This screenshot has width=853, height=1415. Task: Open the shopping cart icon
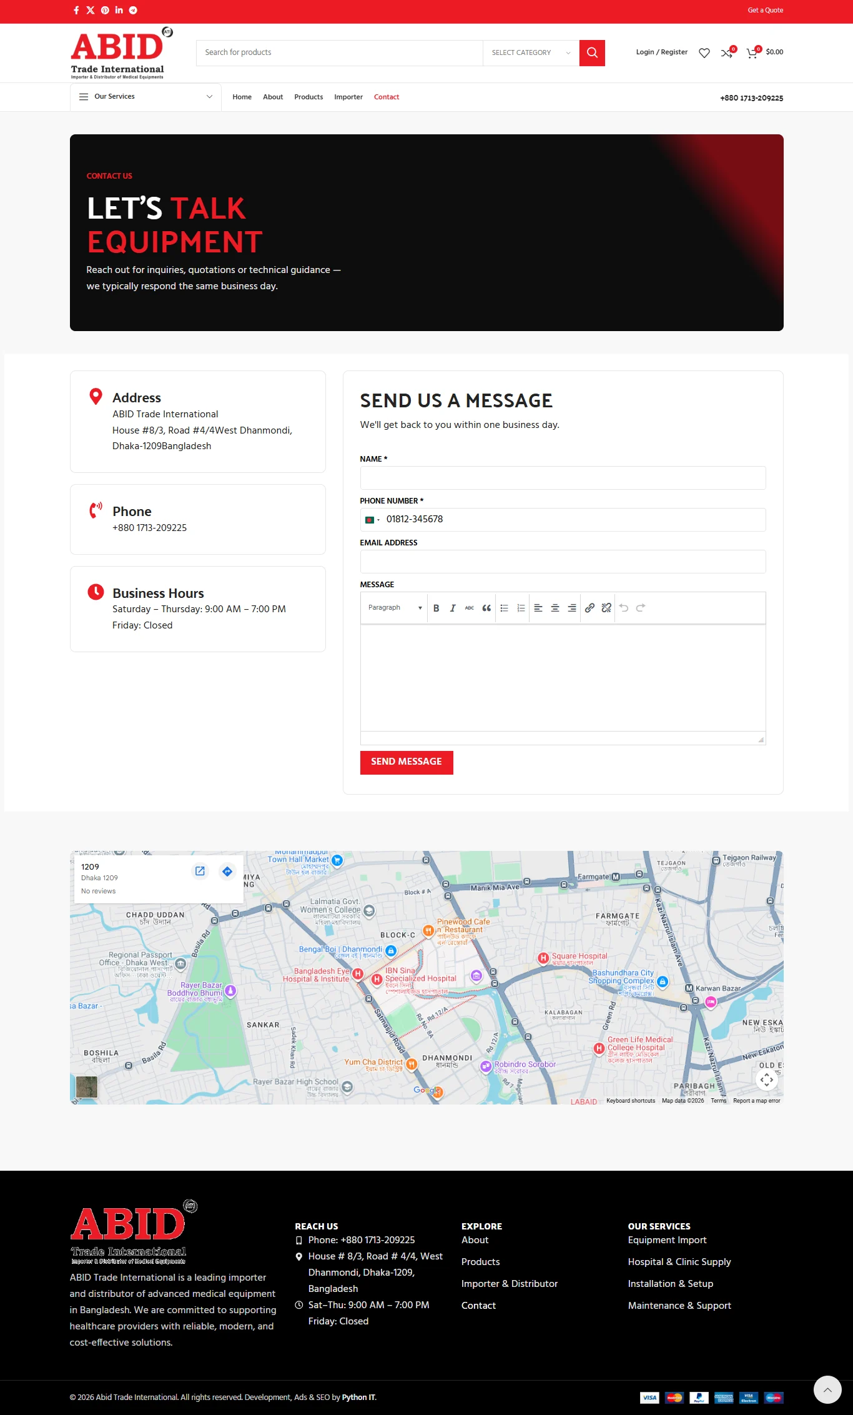pyautogui.click(x=752, y=53)
